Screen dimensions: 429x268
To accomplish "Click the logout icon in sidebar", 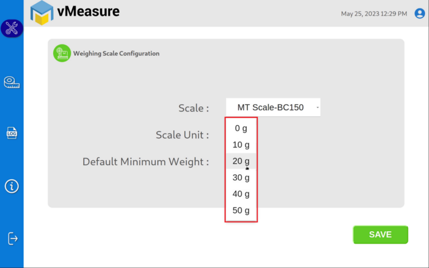I will coord(12,238).
